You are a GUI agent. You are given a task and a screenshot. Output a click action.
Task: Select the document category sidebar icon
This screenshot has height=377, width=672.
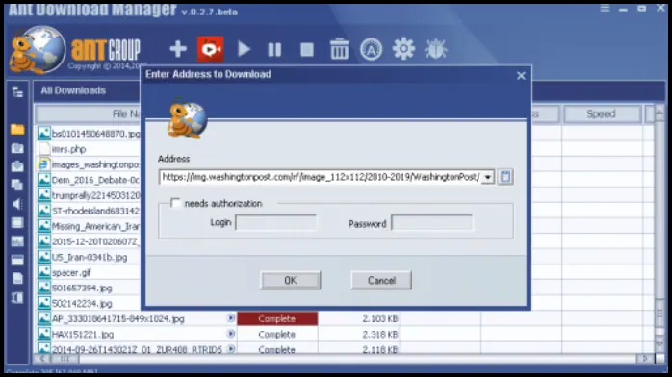pyautogui.click(x=17, y=279)
